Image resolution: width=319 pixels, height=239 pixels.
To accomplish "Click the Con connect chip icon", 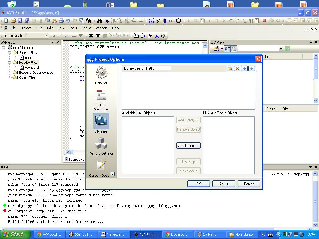I will click(91, 36).
